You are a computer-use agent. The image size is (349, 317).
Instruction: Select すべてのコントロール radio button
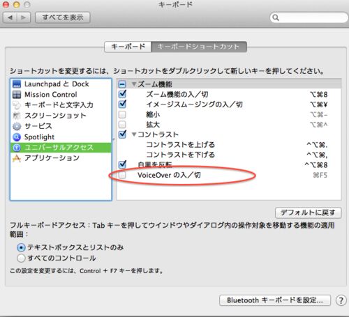(x=21, y=258)
